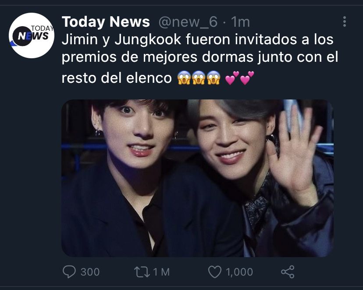Screen dimensions: 363x290
Task: Click the word "Jungkook" in tweet text
Action: 148,39
